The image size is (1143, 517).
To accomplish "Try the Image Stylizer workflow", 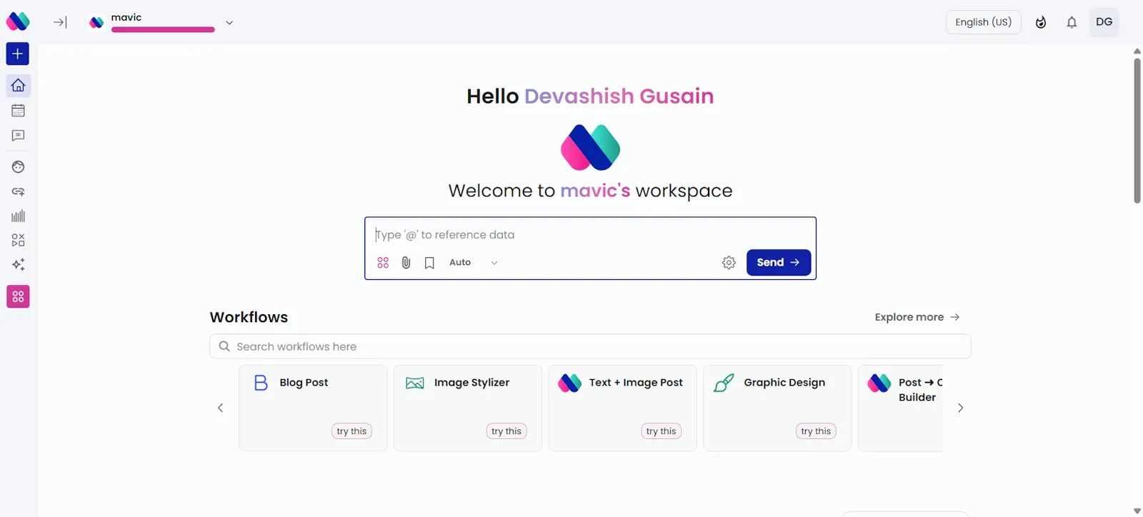I will click(x=506, y=431).
